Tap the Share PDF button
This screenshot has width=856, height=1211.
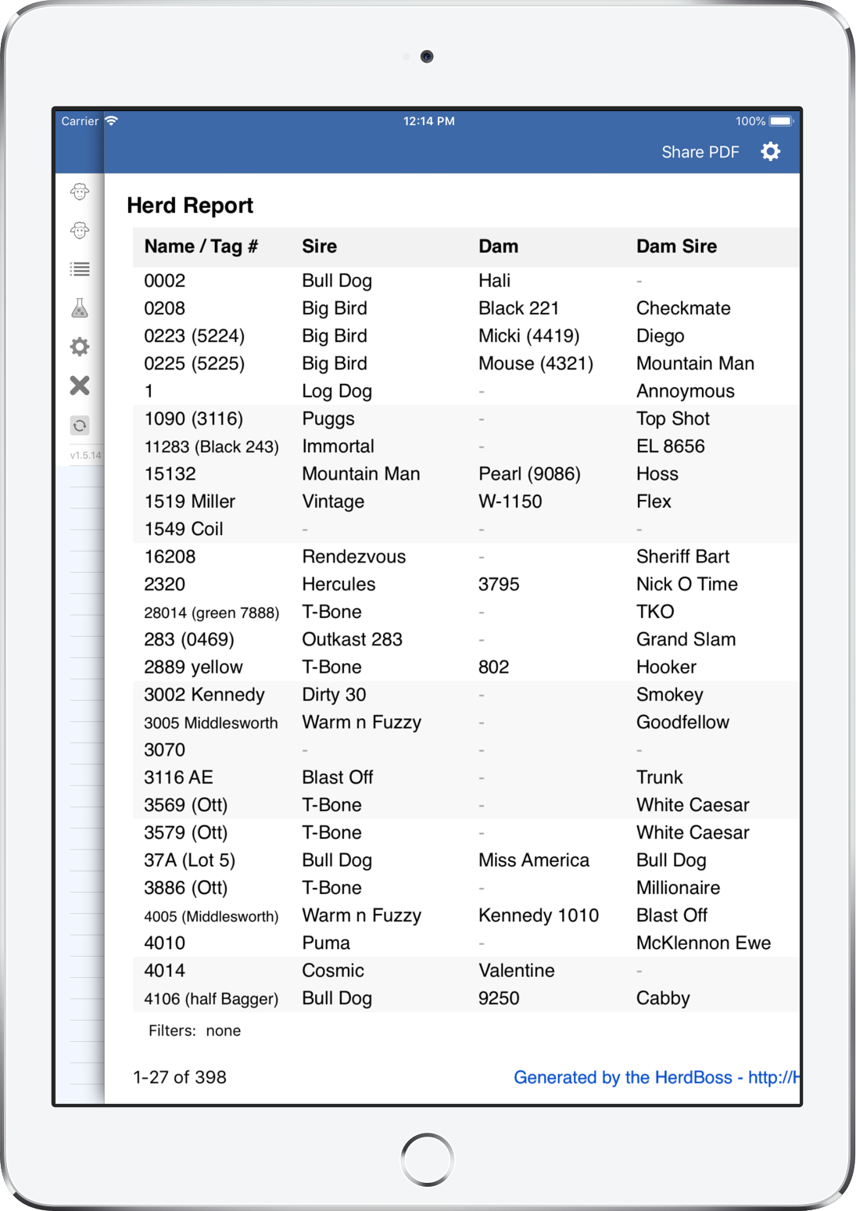[700, 152]
